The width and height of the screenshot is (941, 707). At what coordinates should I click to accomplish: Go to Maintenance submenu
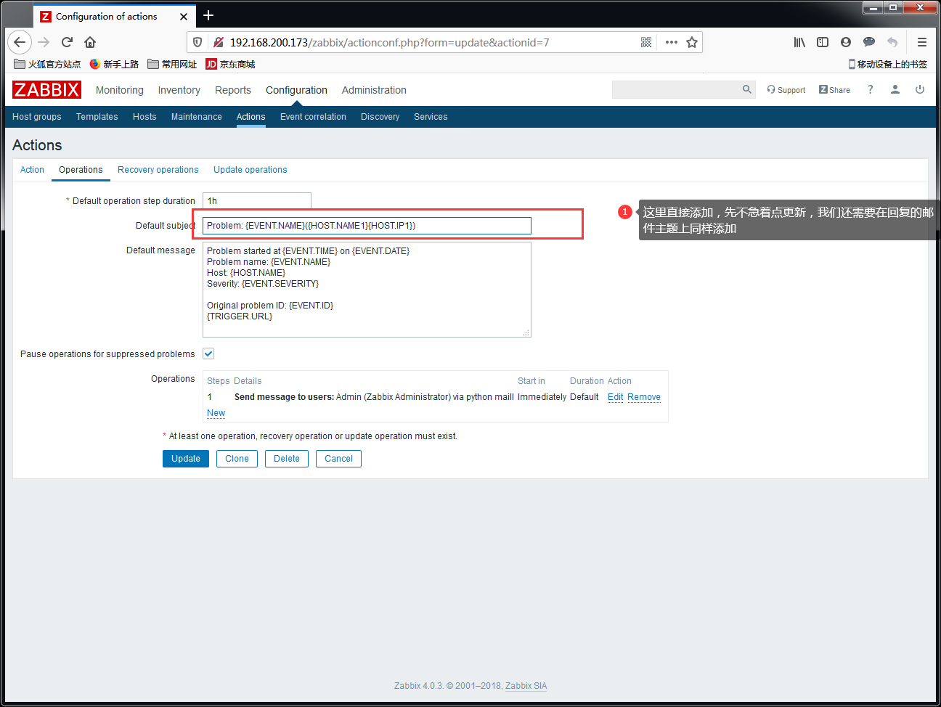coord(197,117)
